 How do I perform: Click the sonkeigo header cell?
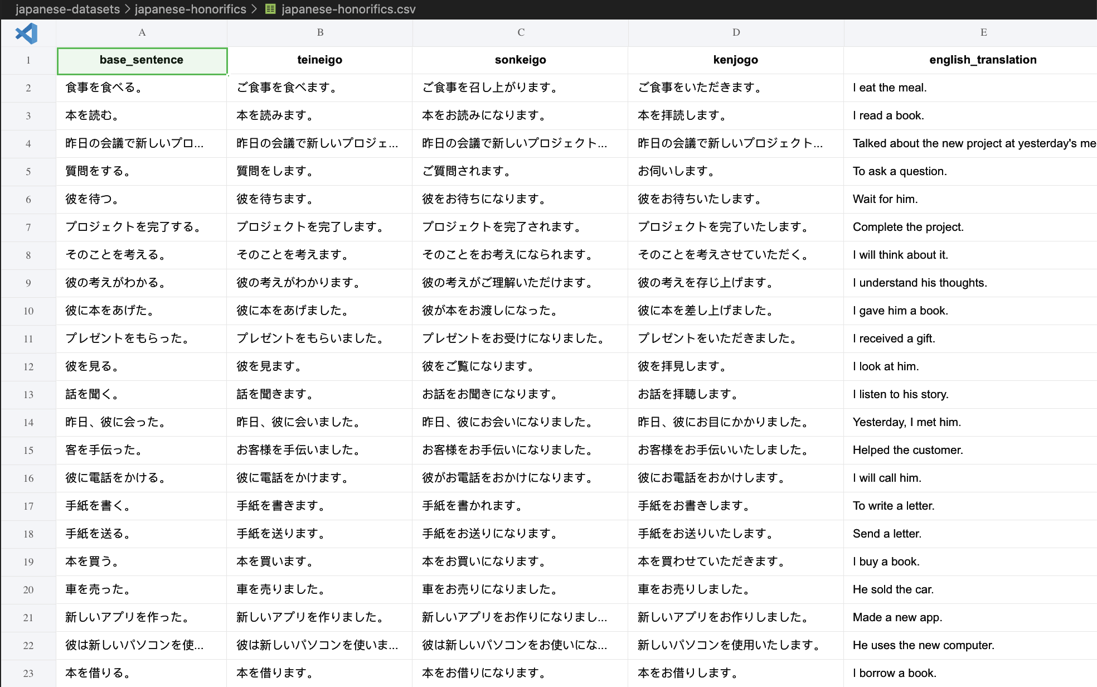point(520,60)
